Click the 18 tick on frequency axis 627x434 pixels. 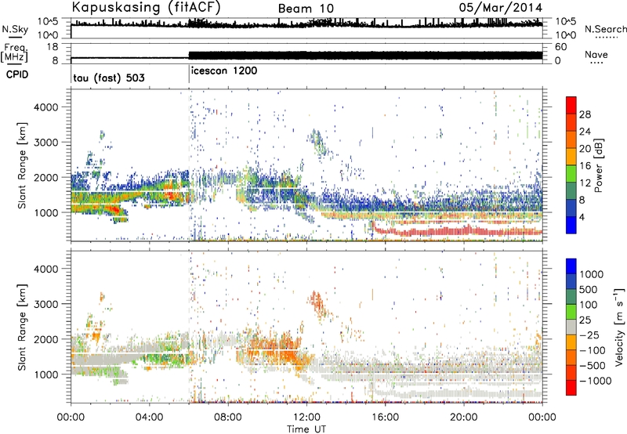pos(53,47)
